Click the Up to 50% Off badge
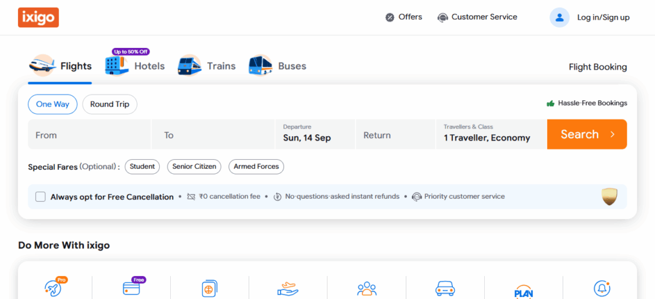The image size is (655, 299). coord(130,52)
